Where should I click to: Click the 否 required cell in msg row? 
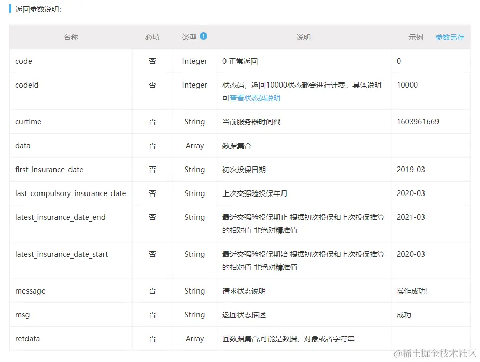pos(152,315)
